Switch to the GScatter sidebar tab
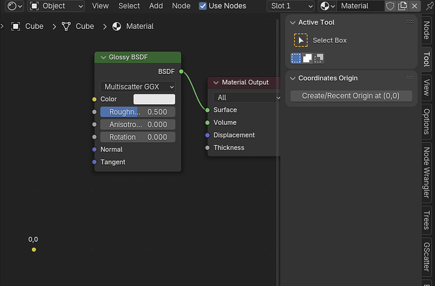 click(427, 256)
